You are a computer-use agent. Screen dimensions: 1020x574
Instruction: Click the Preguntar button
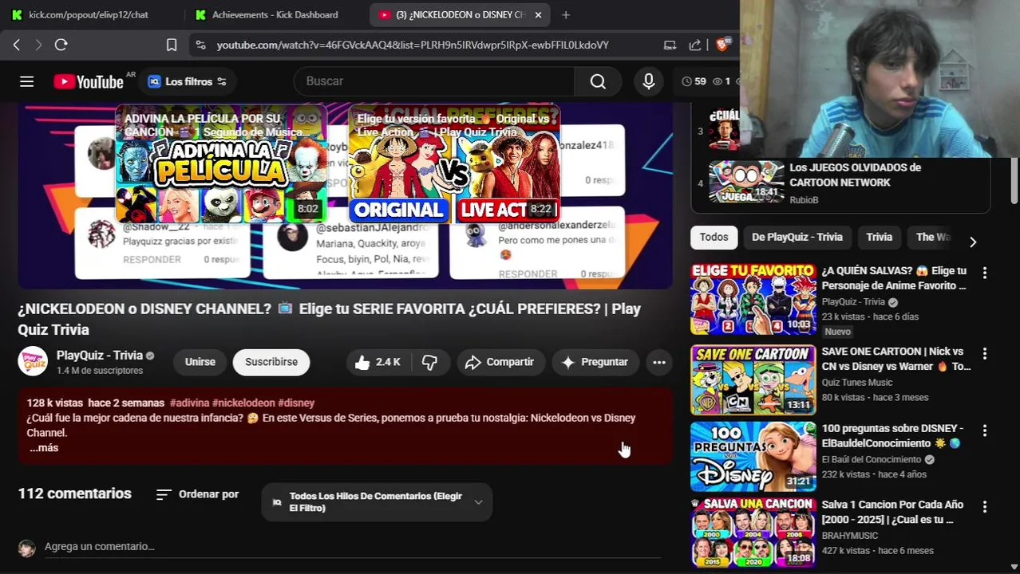595,362
